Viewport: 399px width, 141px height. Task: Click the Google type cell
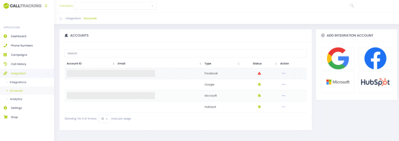(x=210, y=84)
